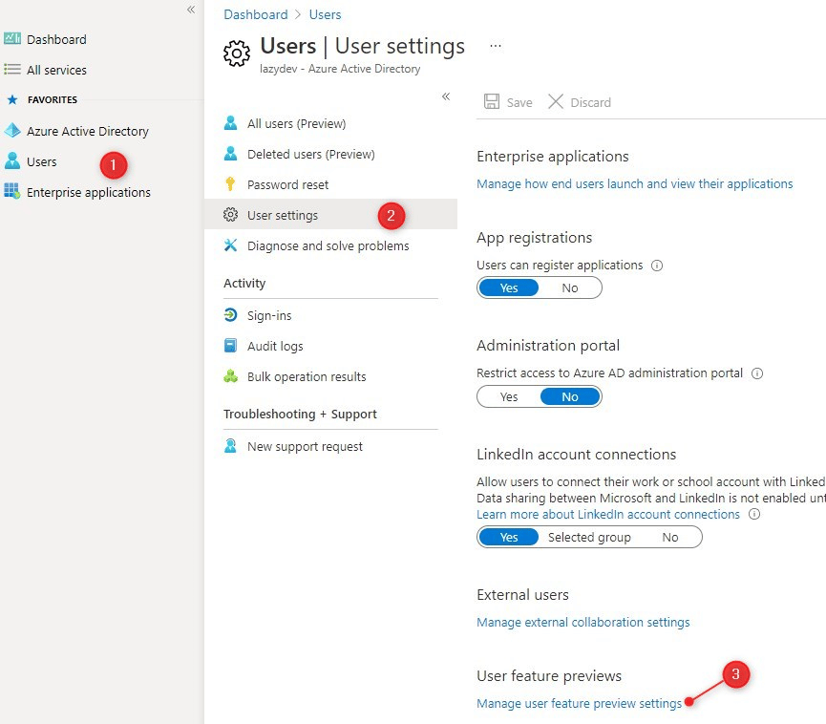This screenshot has height=724, width=826.
Task: Click the Azure Active Directory icon in favorites
Action: click(x=12, y=131)
